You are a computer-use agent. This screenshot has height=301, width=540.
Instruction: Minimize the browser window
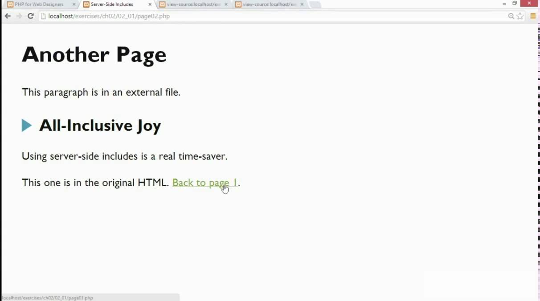pos(504,4)
